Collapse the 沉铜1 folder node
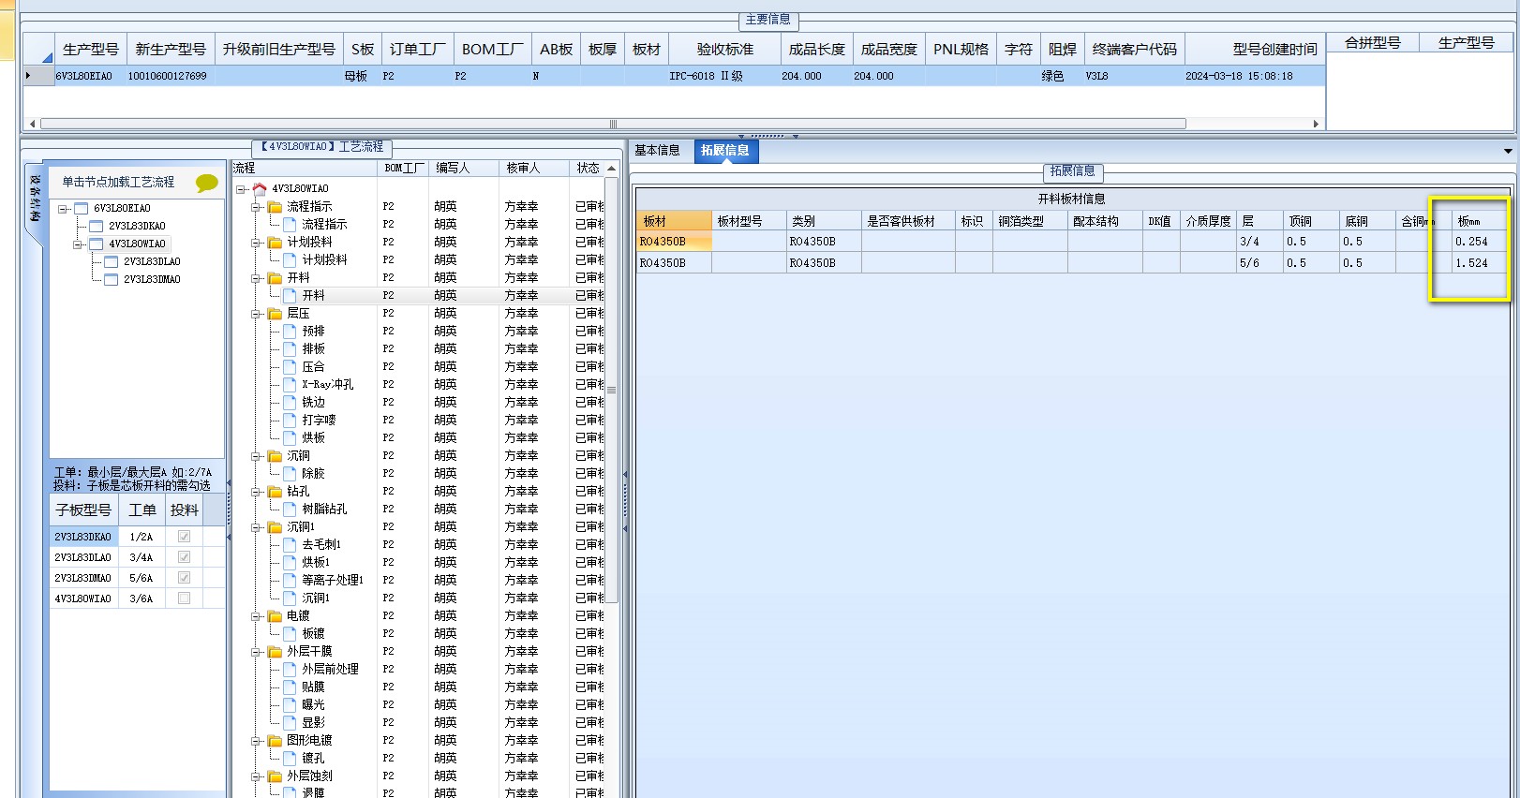This screenshot has height=798, width=1520. (256, 527)
